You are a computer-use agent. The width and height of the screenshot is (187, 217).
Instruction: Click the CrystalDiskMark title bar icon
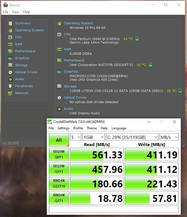click(50, 122)
